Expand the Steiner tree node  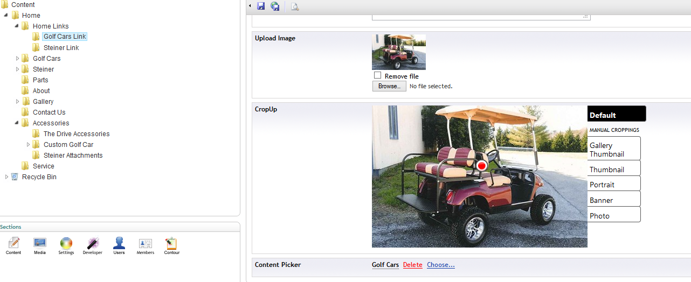17,69
